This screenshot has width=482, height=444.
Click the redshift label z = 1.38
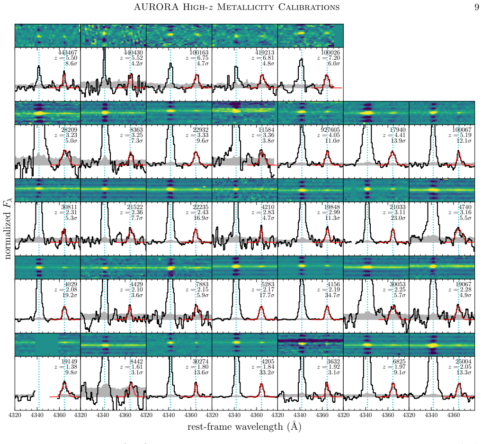[x=66, y=367]
